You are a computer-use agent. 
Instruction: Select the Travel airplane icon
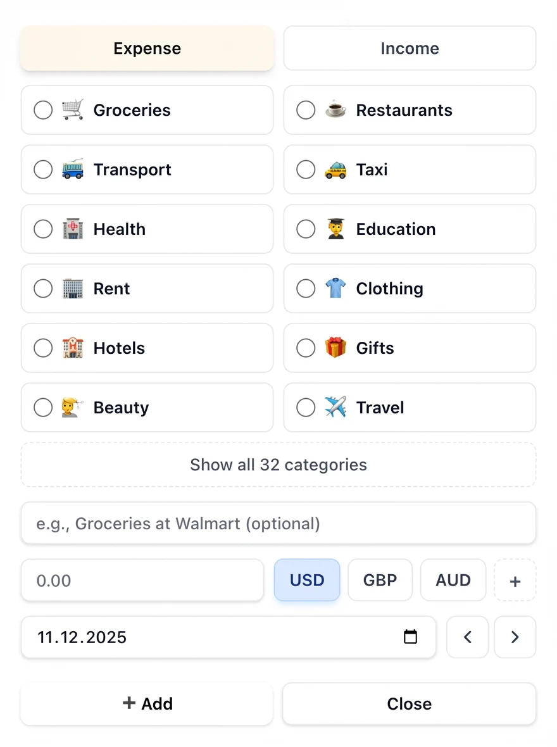point(335,407)
